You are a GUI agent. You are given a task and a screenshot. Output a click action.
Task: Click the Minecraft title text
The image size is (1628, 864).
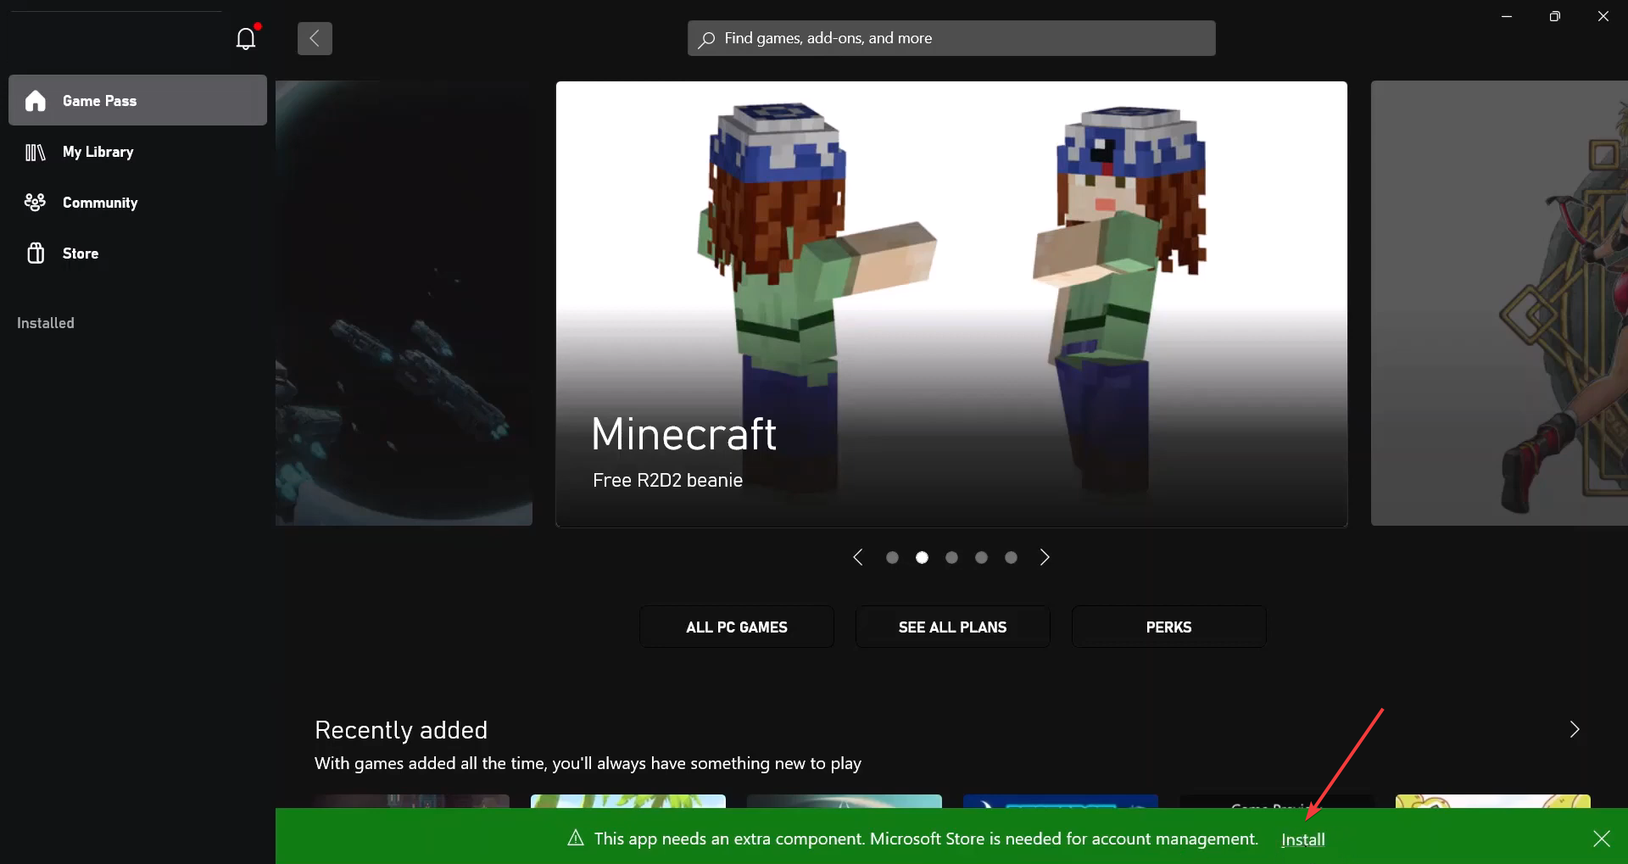pos(683,434)
